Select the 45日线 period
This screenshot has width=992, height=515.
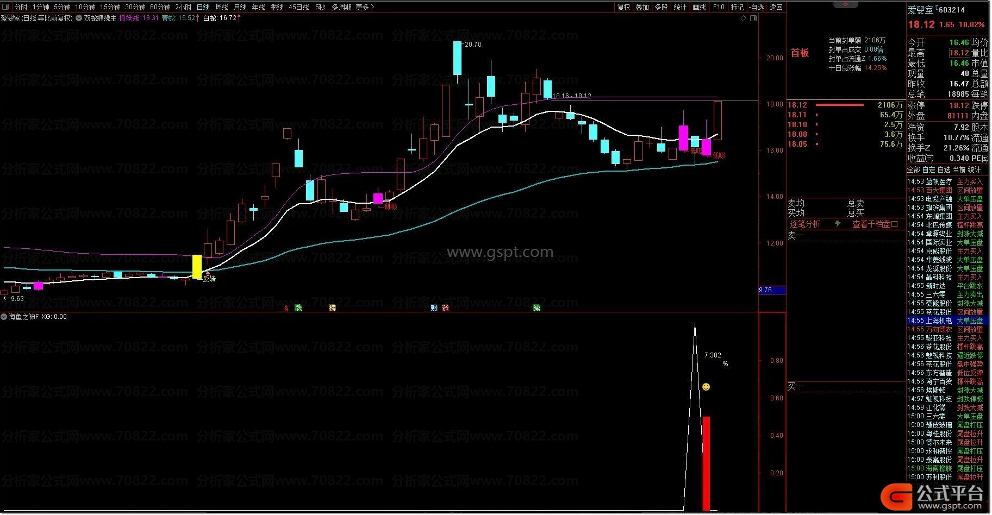point(299,7)
